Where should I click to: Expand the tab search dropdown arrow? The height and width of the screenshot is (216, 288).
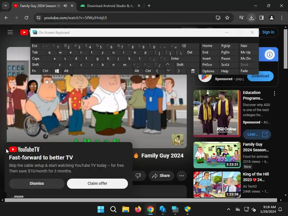[x=6, y=6]
